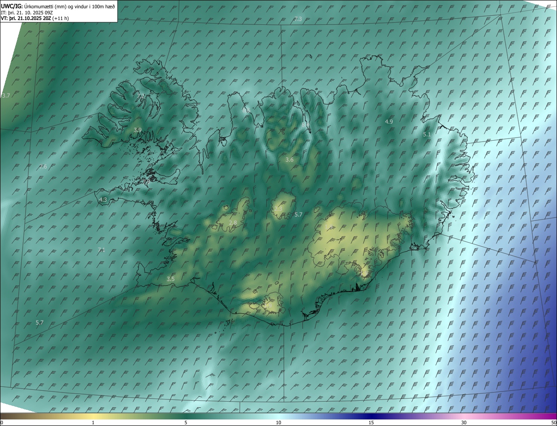The width and height of the screenshot is (557, 426).
Task: Click the valid time line "VT: þri. 21.10.2025 20Z (+11 h)"
Action: (35, 18)
